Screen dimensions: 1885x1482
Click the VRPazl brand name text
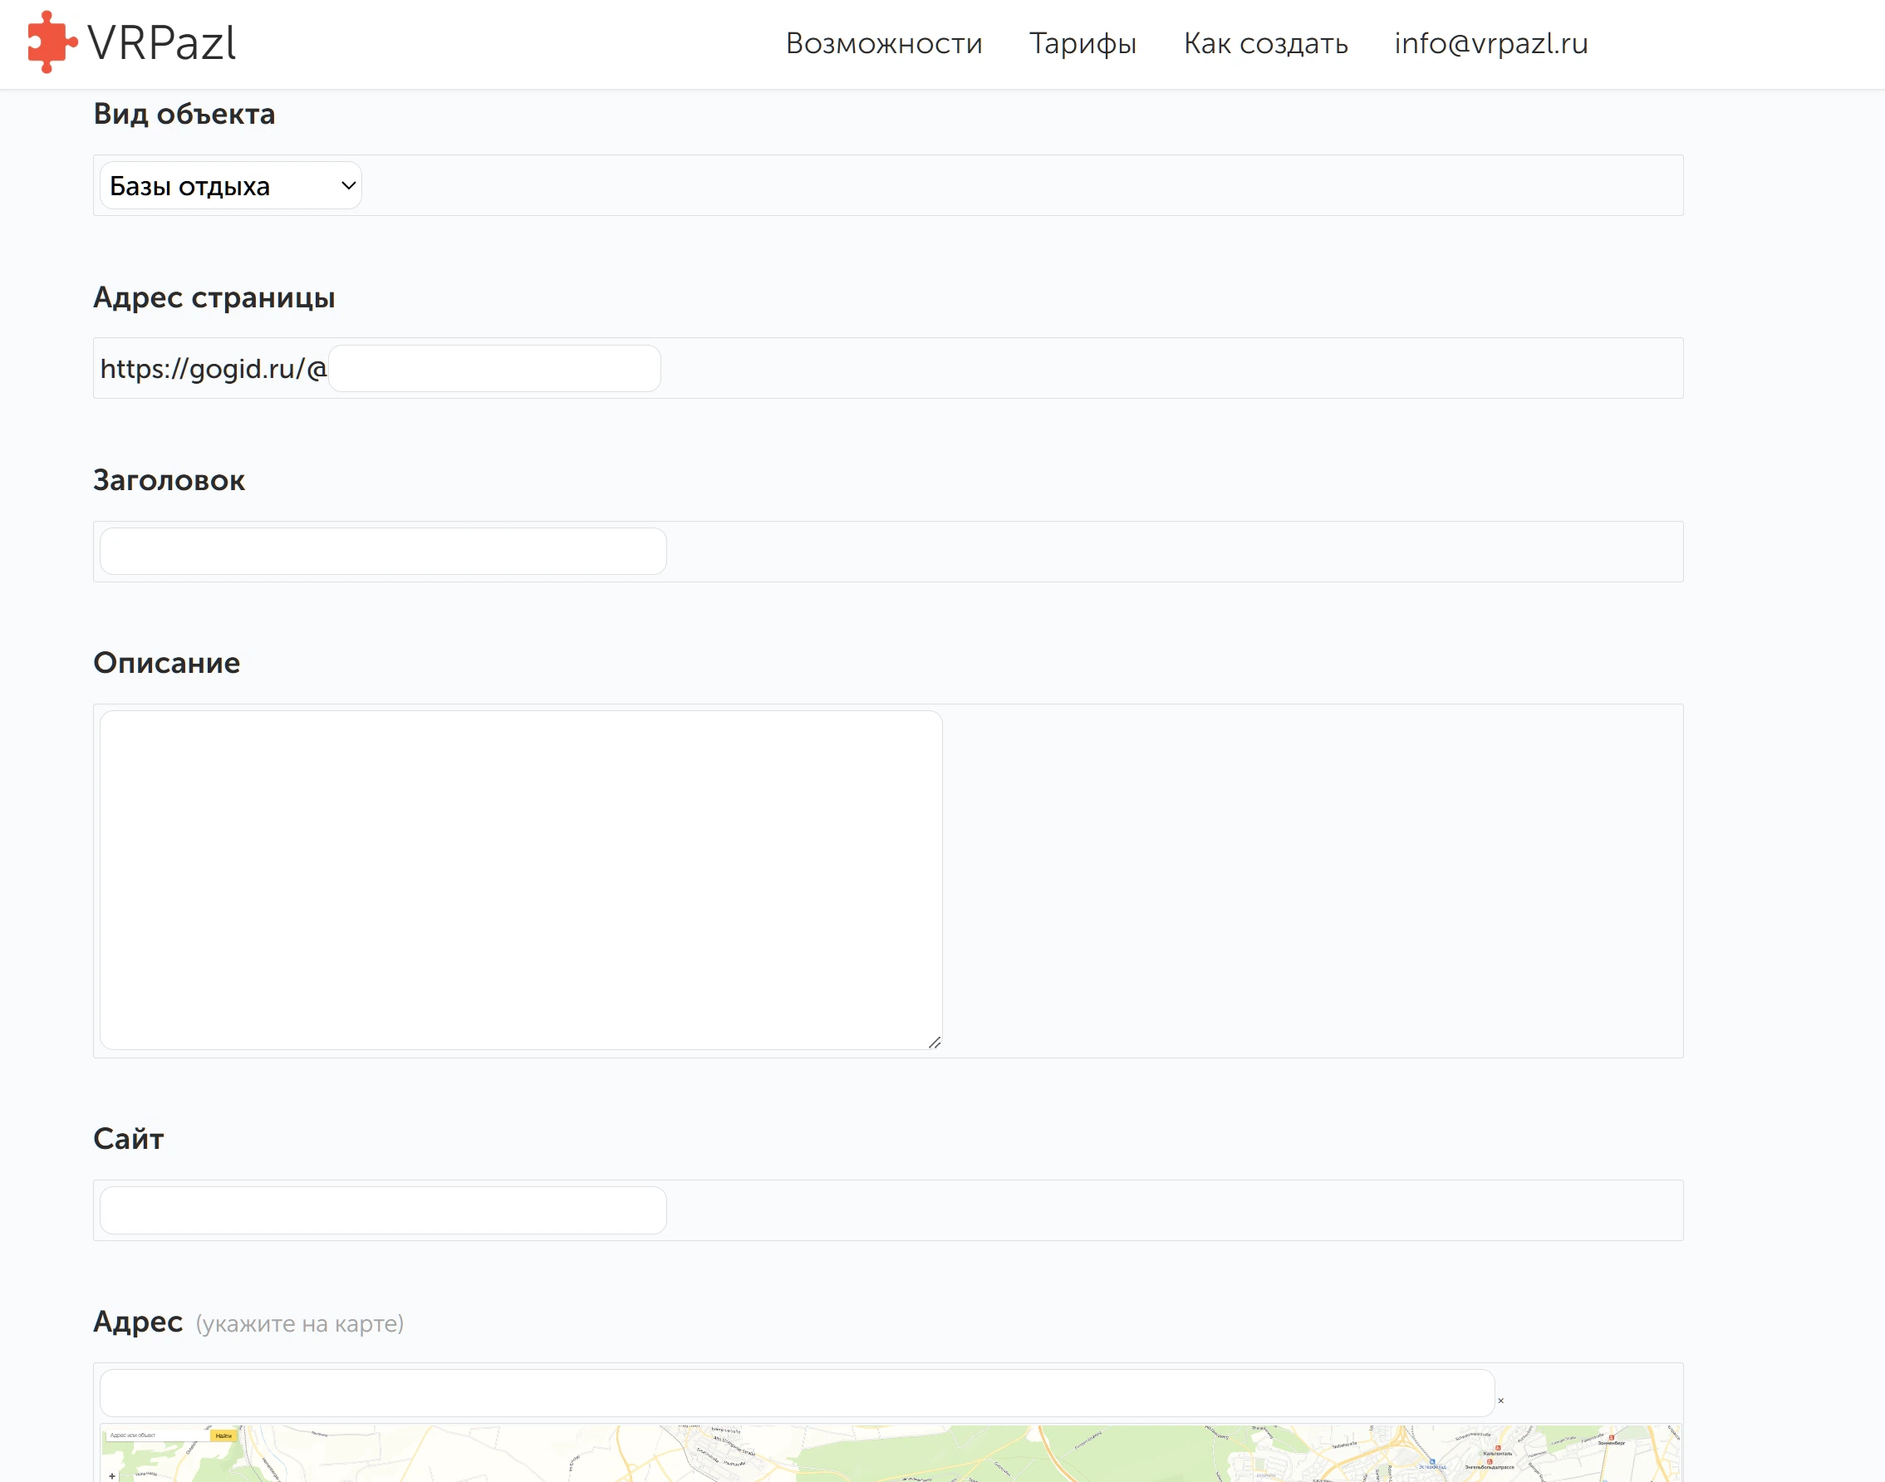pos(162,42)
